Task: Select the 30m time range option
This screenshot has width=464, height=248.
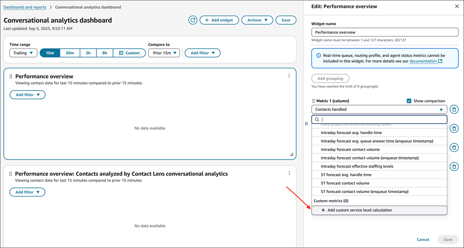Action: 70,53
